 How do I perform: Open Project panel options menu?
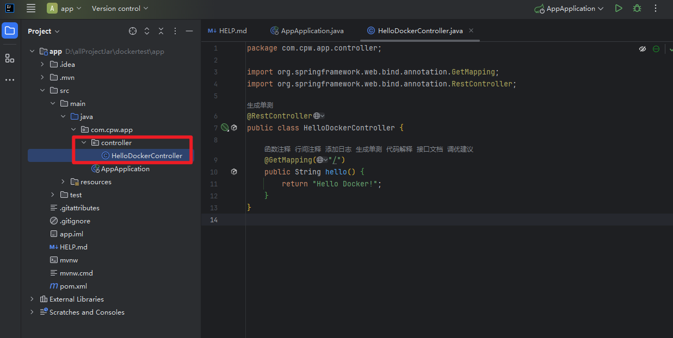pos(175,31)
